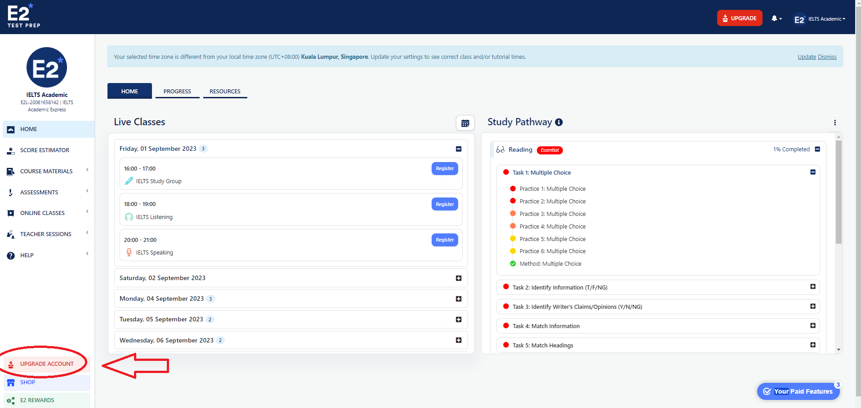This screenshot has height=408, width=861.
Task: Expand Tuesday, 05 September 2023
Action: (x=459, y=320)
